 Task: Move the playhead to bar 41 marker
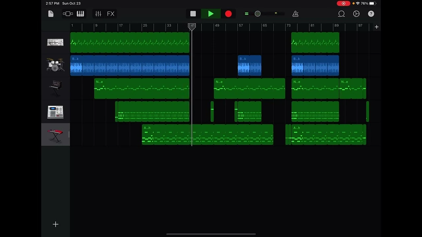tap(192, 26)
